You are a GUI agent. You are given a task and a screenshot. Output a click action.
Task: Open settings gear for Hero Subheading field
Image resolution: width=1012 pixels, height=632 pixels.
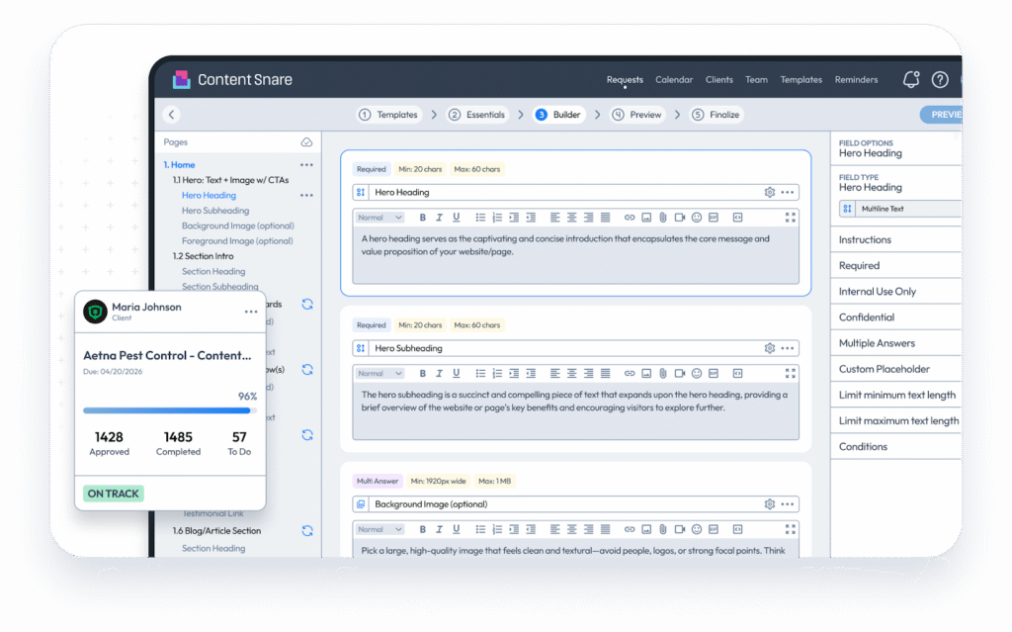coord(769,348)
